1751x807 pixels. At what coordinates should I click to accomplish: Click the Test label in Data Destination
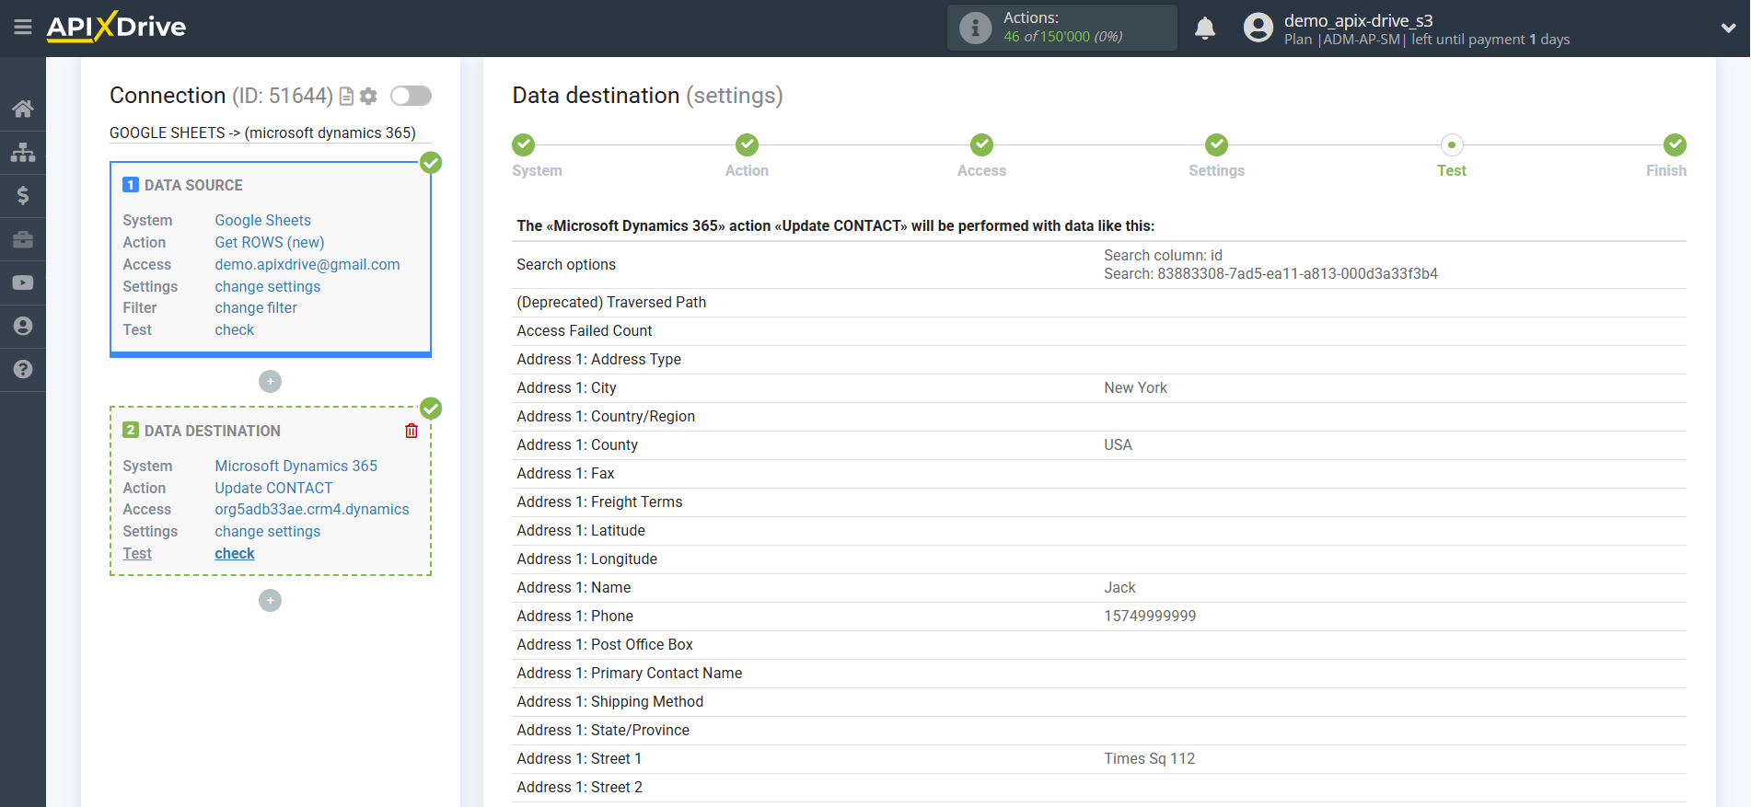[x=137, y=553]
